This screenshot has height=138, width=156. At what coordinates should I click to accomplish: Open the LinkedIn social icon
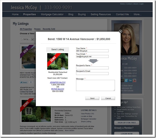[130, 80]
